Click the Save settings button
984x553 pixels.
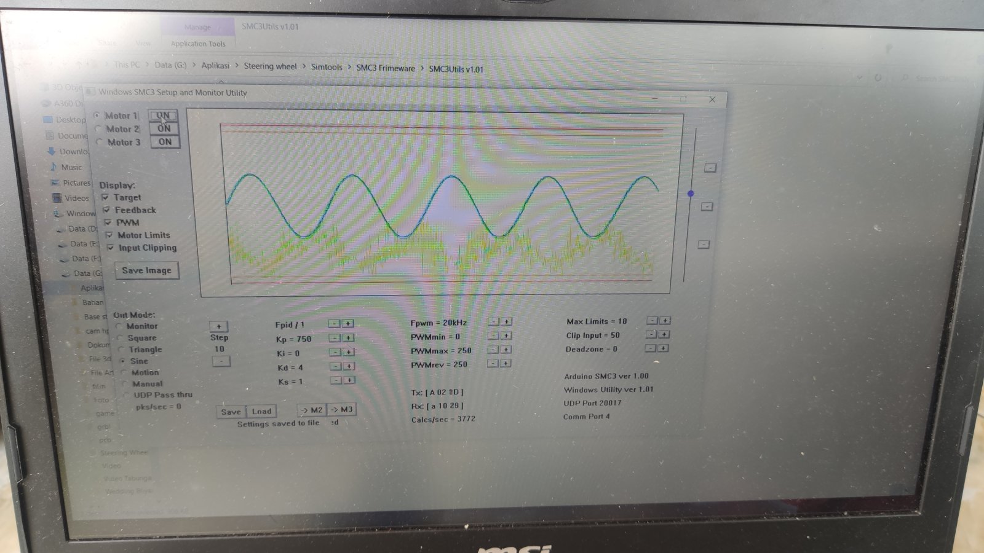(x=231, y=412)
